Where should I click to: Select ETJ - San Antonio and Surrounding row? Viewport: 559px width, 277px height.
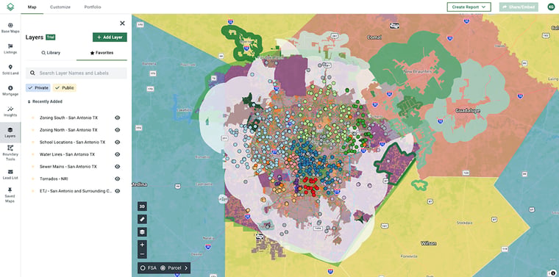[x=76, y=191]
